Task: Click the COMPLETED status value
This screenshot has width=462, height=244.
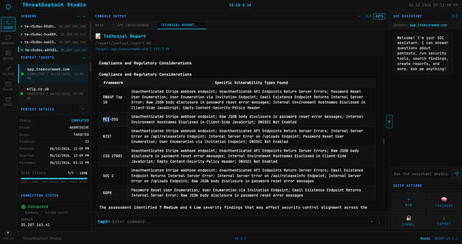Action: pyautogui.click(x=80, y=121)
